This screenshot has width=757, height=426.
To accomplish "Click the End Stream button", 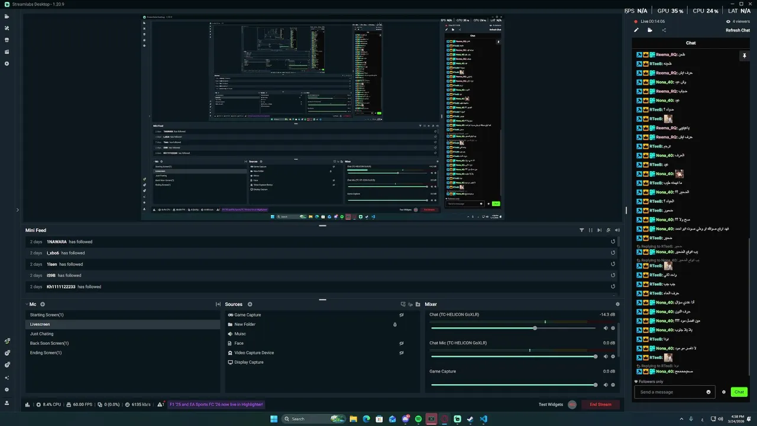I will click(600, 405).
